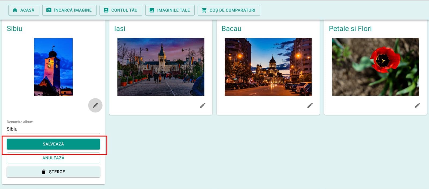Open the Sibiu clock tower thumbnail
This screenshot has height=189, width=429.
point(53,67)
